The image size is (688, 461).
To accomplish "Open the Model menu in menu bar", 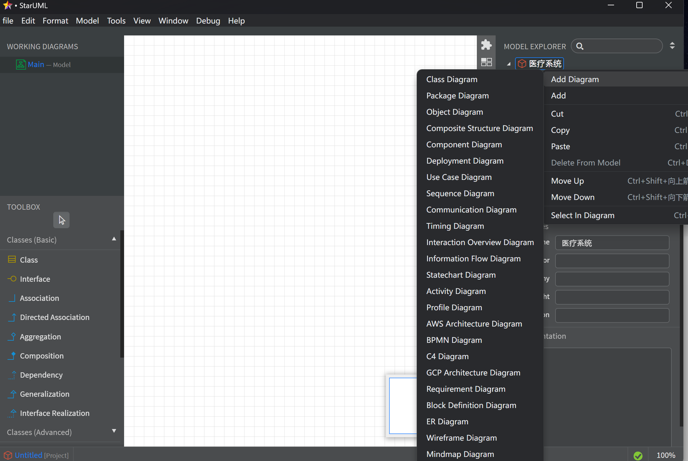I will tap(87, 21).
